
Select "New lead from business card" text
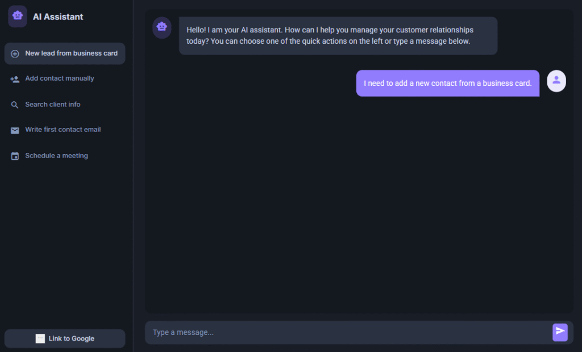pos(71,53)
